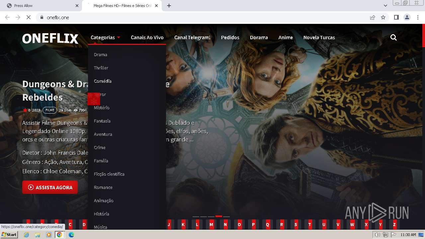The width and height of the screenshot is (425, 239).
Task: Click the ONEFLIX logo
Action: click(x=50, y=39)
